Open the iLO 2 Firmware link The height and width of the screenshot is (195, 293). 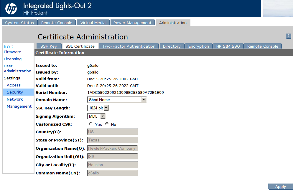tap(12, 49)
